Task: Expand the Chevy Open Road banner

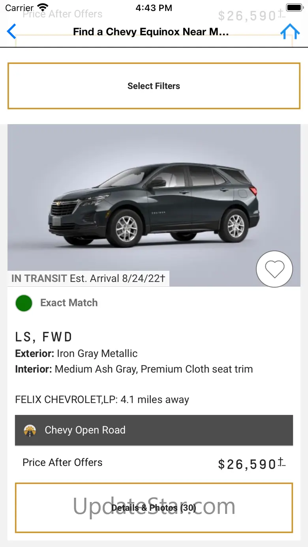Action: tap(154, 430)
